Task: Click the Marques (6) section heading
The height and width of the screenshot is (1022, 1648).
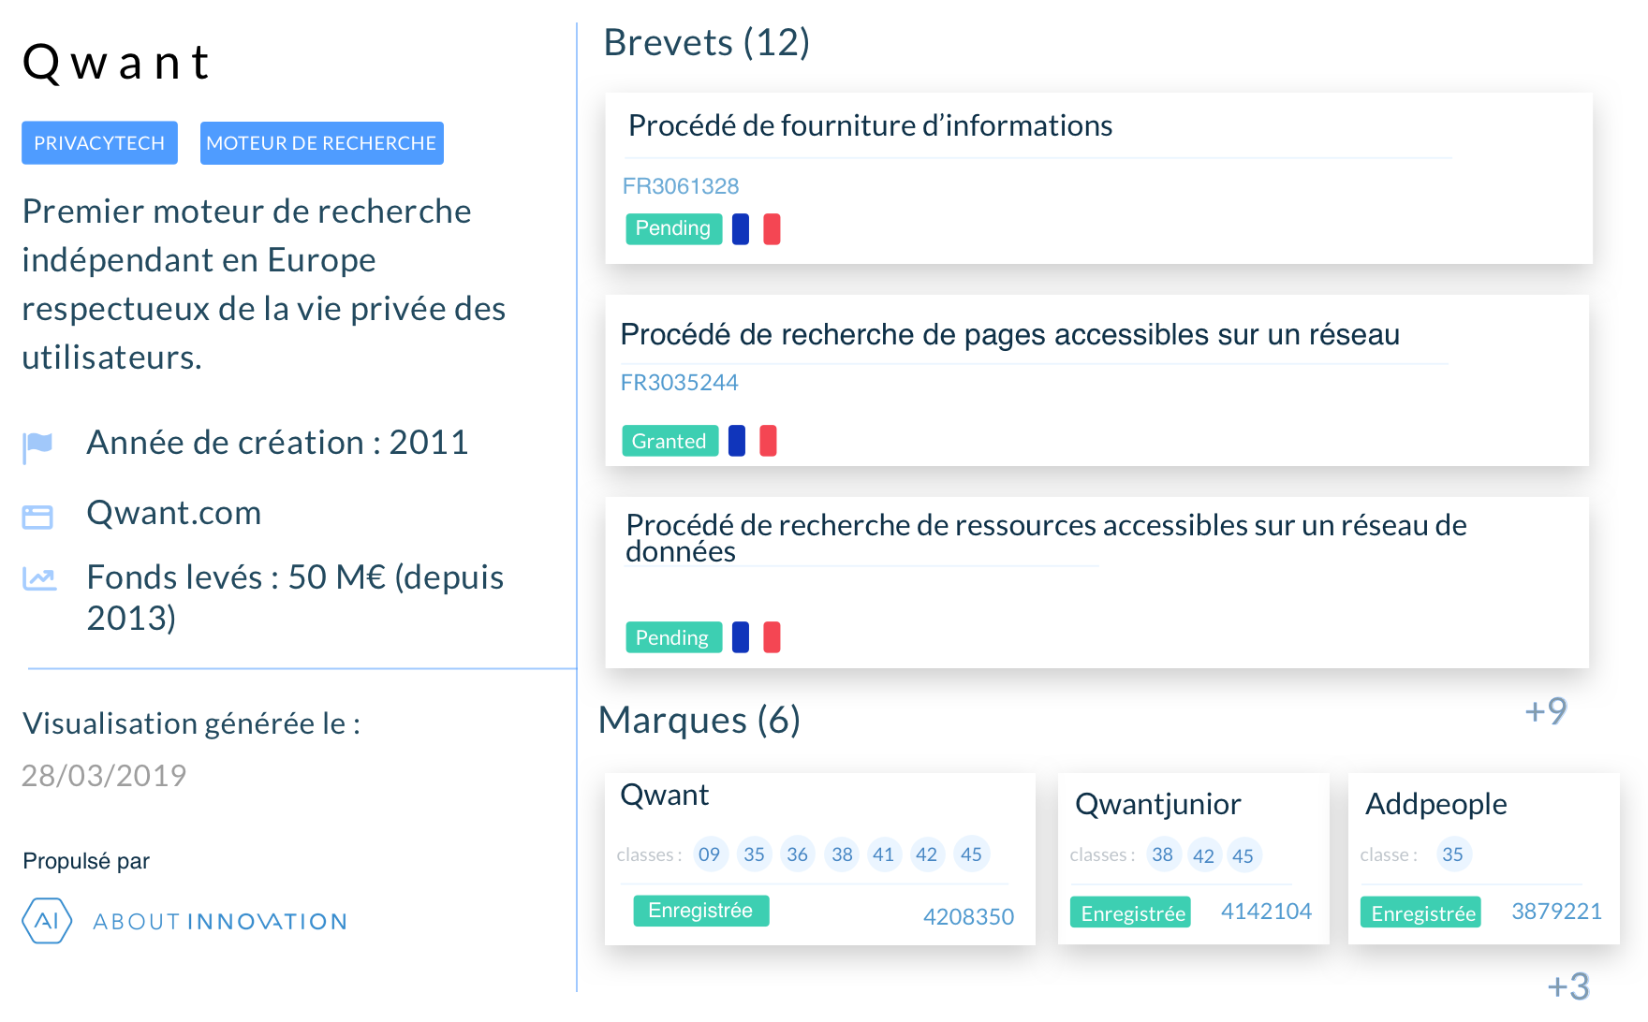Action: (699, 721)
